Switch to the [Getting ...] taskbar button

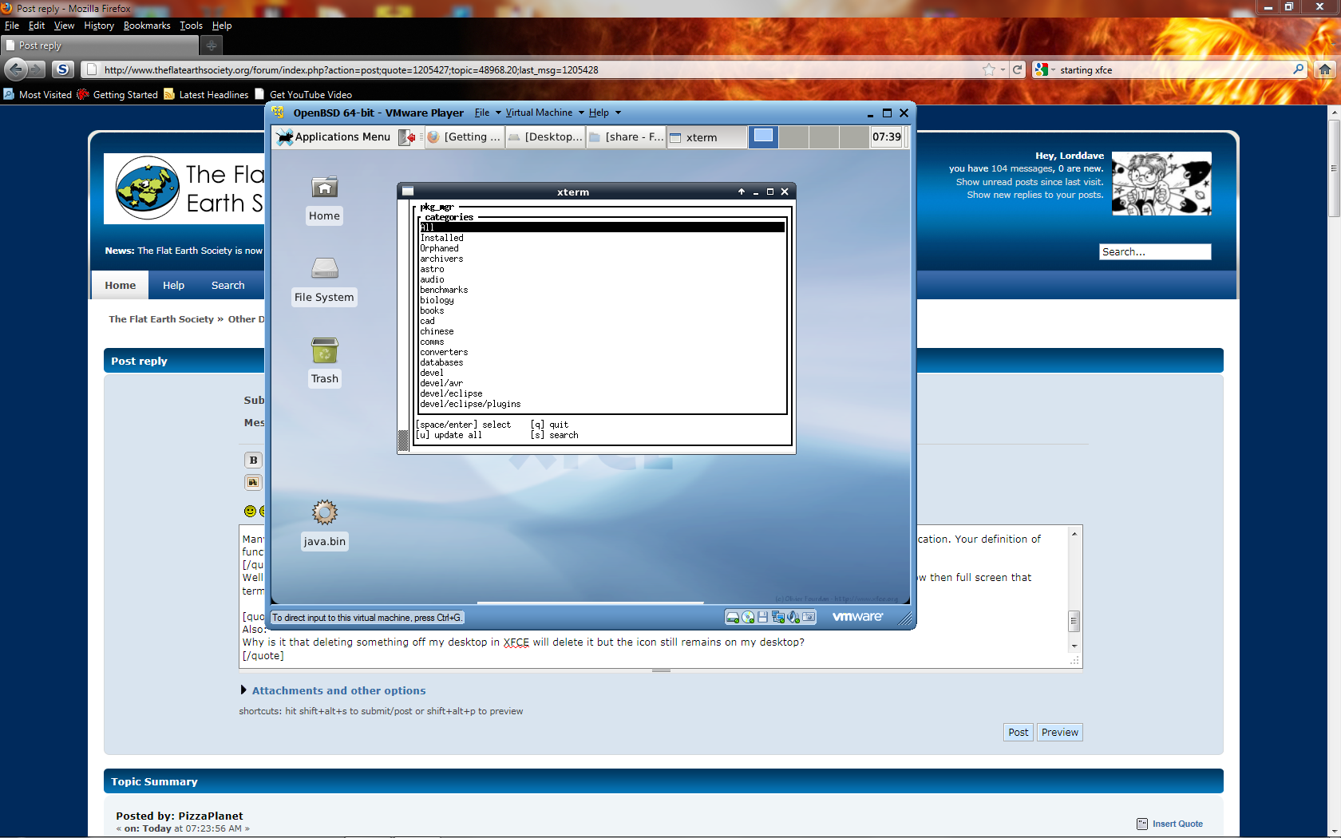[x=465, y=137]
